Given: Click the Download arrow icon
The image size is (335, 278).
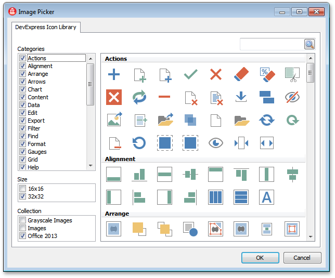Looking at the screenshot, I should [241, 97].
